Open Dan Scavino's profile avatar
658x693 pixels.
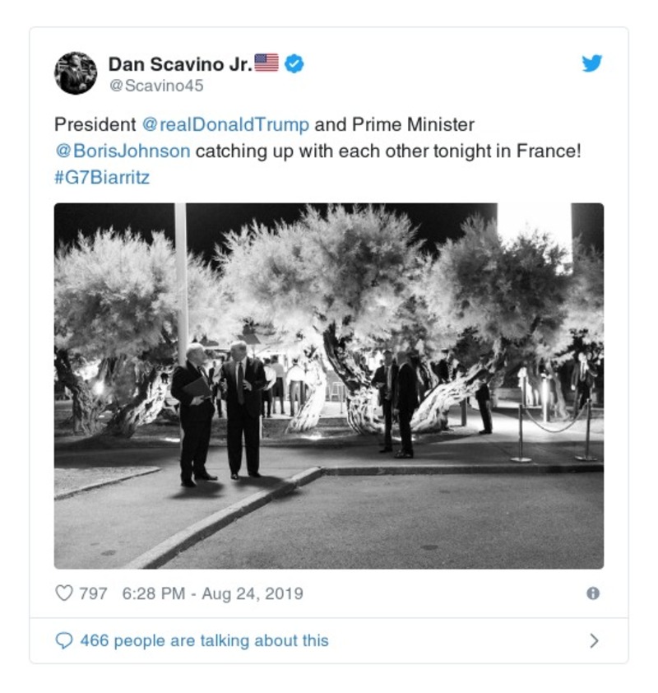tap(76, 73)
